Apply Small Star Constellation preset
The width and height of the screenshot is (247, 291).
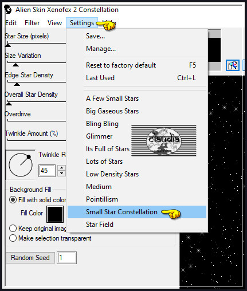coord(137,212)
